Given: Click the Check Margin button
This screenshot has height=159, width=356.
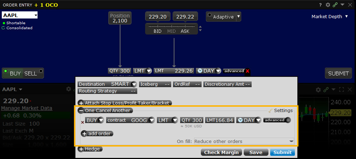Looking at the screenshot, I should [x=221, y=153].
